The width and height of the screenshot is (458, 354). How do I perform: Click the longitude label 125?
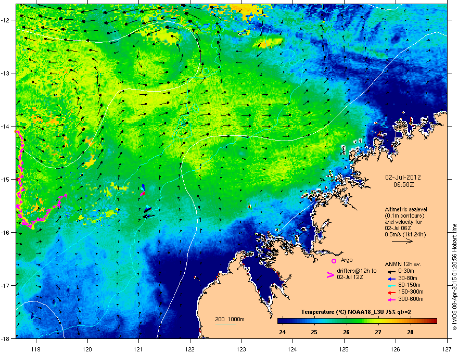tap(344, 349)
